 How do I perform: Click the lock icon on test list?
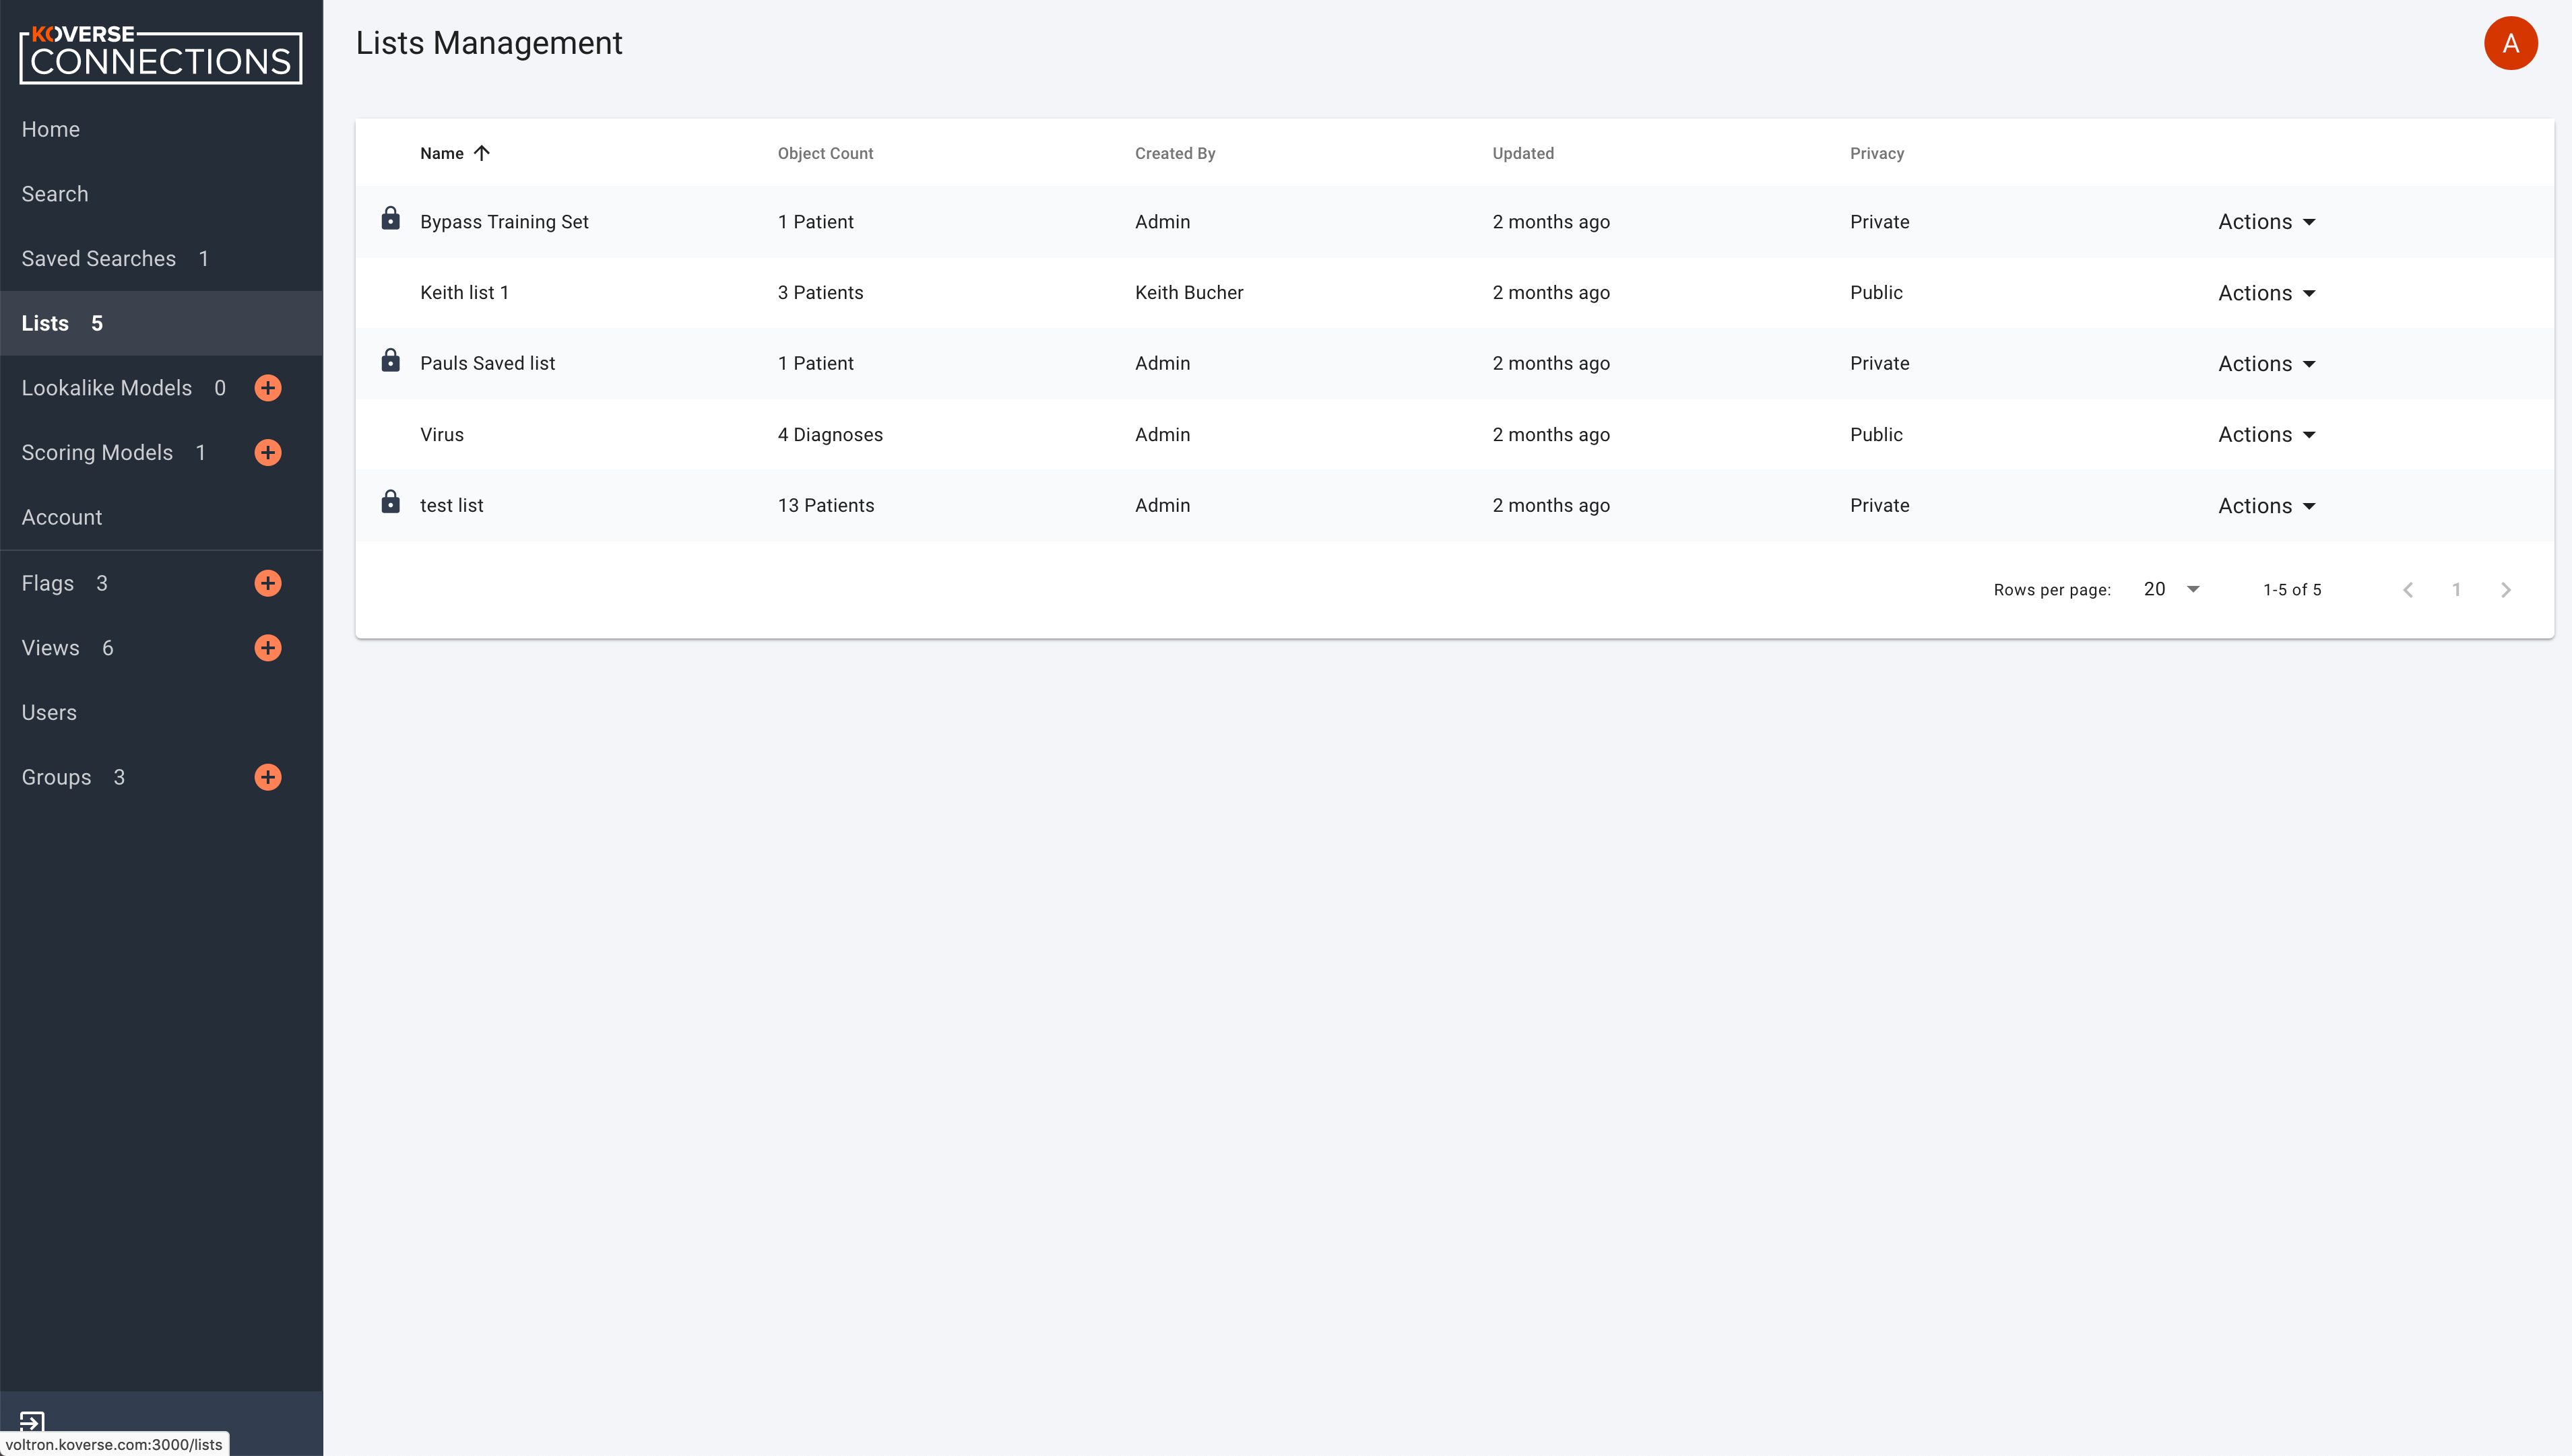tap(391, 502)
